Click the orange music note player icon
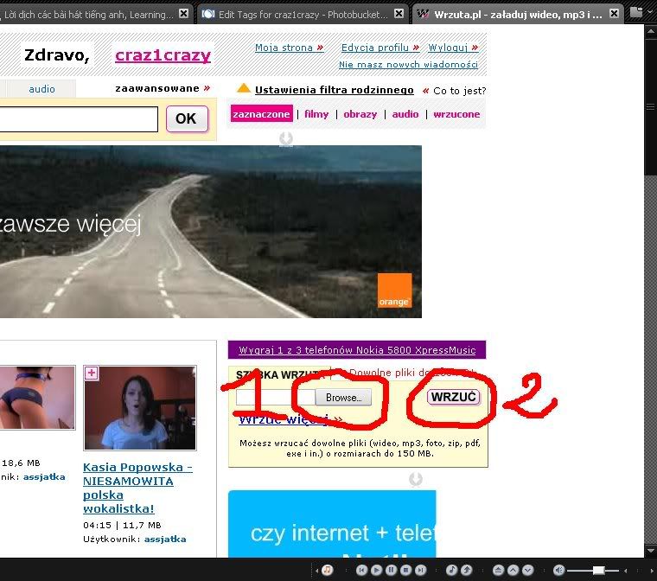Screen dimensions: 657x581 pyautogui.click(x=328, y=571)
